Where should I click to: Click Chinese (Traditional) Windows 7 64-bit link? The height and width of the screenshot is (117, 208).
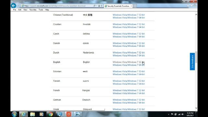[x=129, y=18]
